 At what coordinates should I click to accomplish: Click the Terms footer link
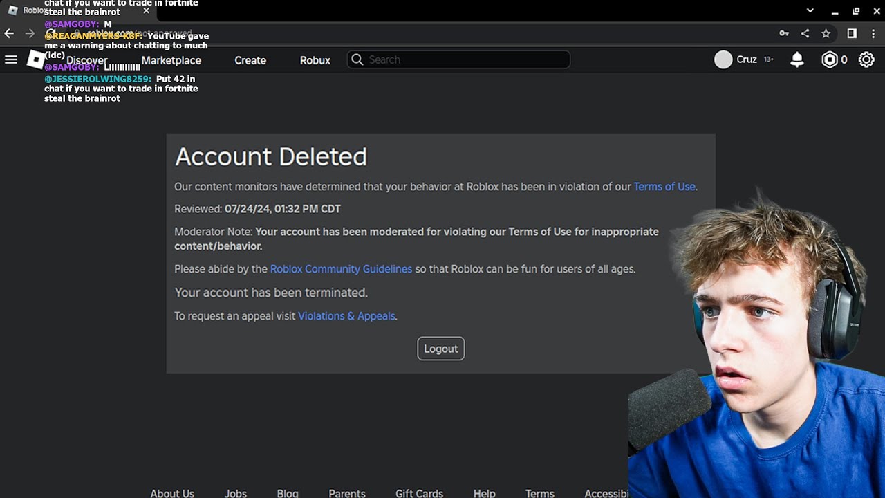click(540, 493)
